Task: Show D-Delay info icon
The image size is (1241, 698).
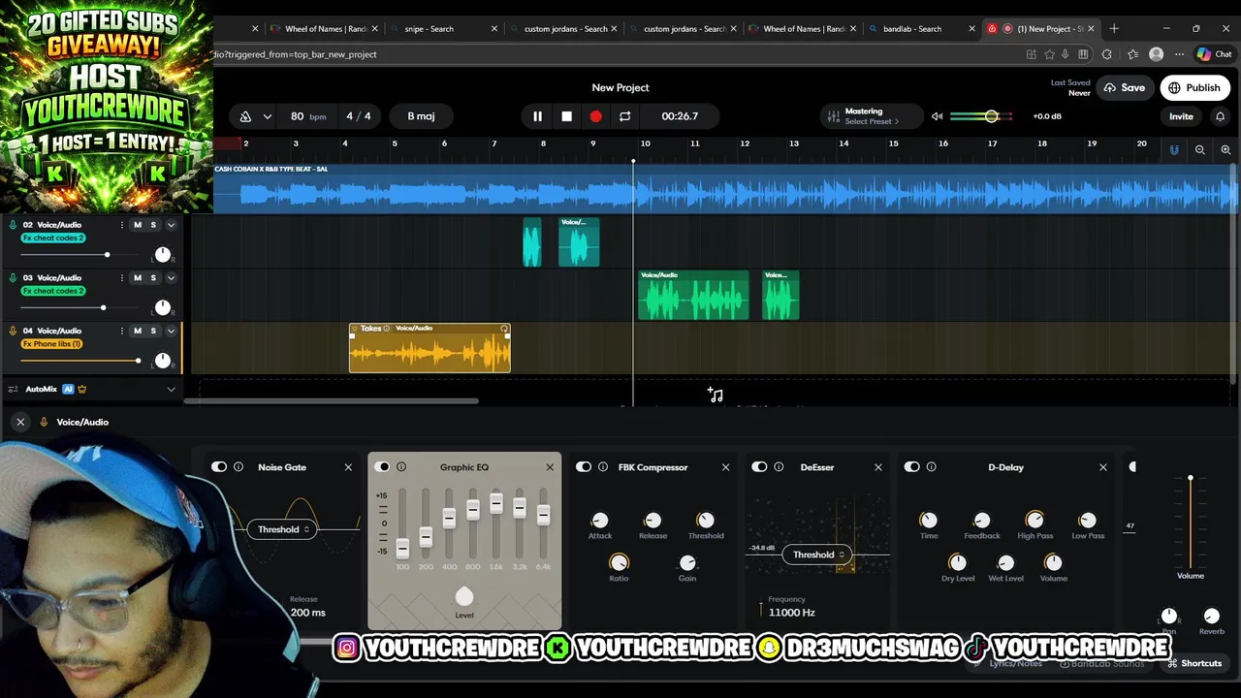Action: pos(932,467)
